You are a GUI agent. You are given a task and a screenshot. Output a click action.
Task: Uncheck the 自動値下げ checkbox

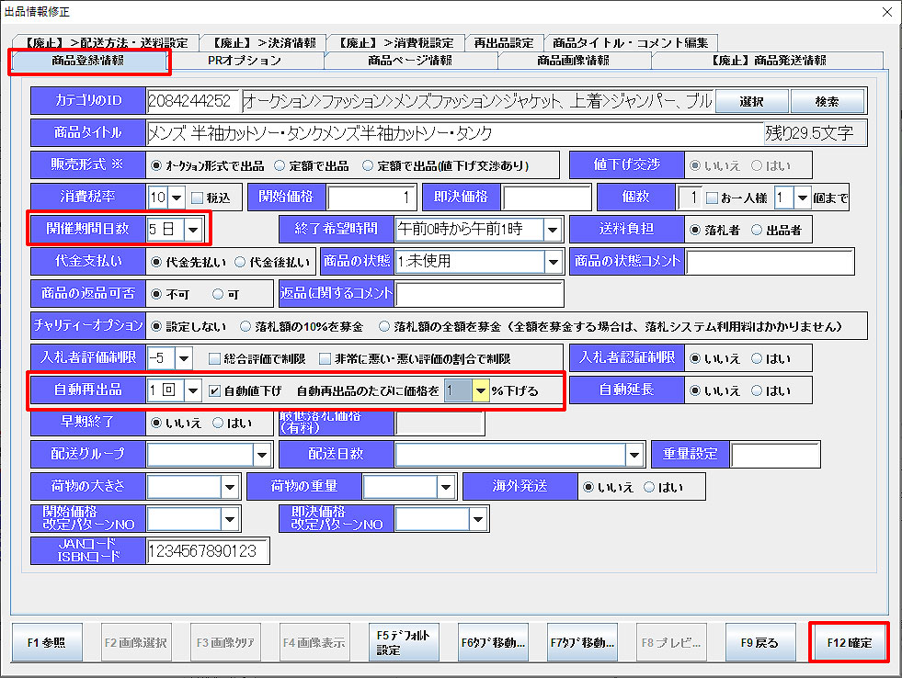coord(214,390)
